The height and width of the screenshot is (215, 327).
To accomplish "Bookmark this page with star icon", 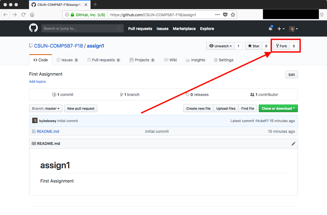I will [x=233, y=15].
